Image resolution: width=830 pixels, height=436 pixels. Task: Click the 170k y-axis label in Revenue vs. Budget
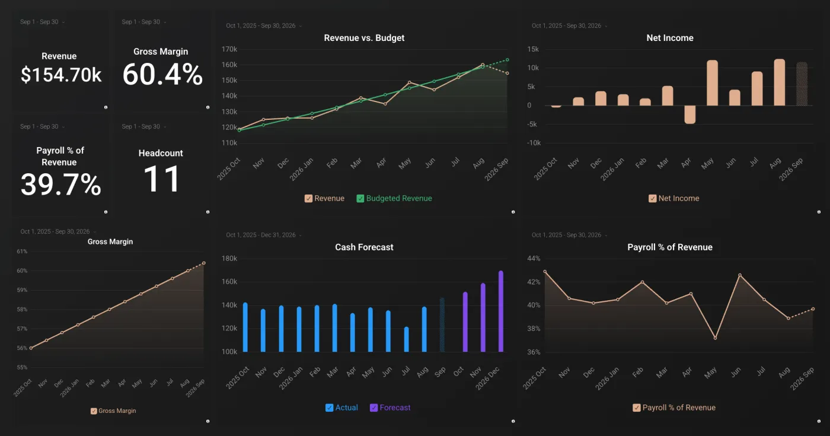coord(229,49)
